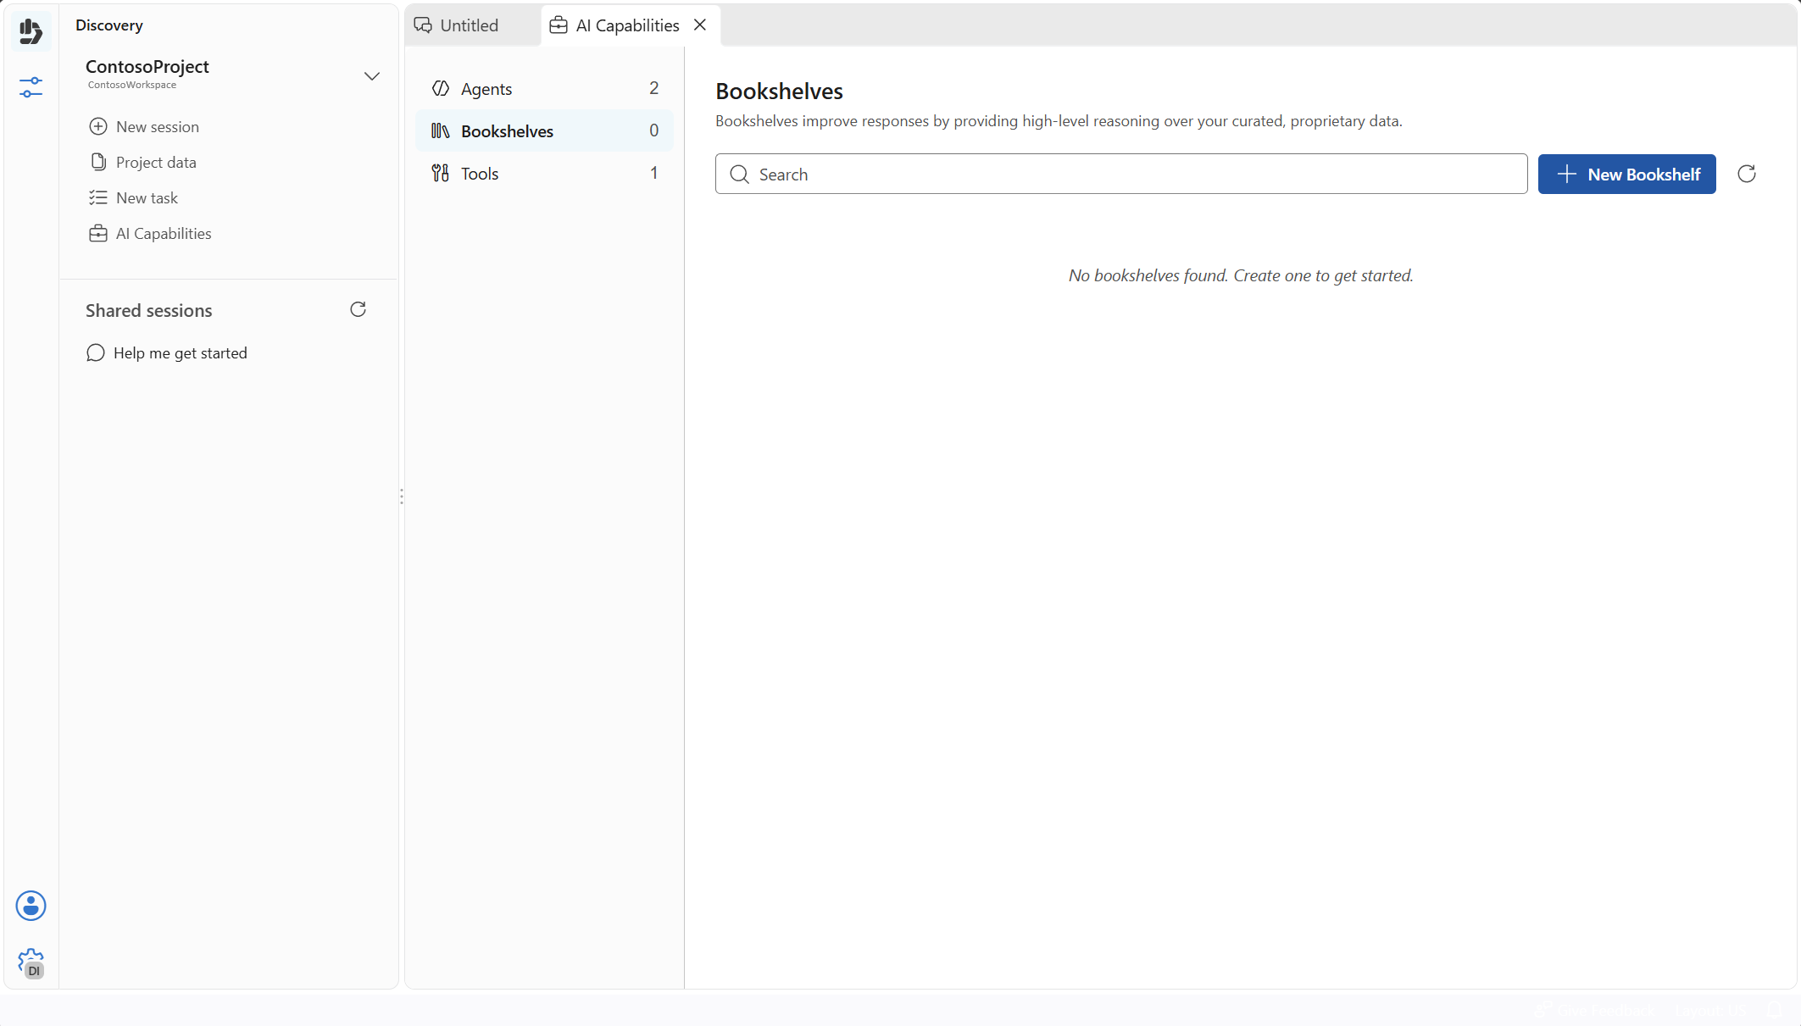Click Layout: US in the status bar
The height and width of the screenshot is (1026, 1801).
click(1710, 1010)
